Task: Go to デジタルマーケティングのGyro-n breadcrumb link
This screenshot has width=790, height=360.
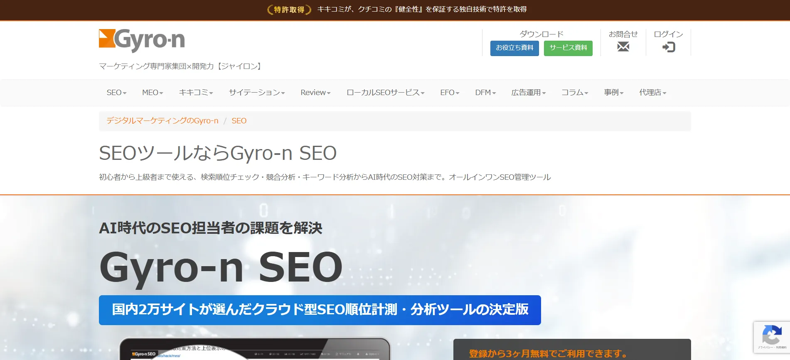Action: [x=162, y=121]
